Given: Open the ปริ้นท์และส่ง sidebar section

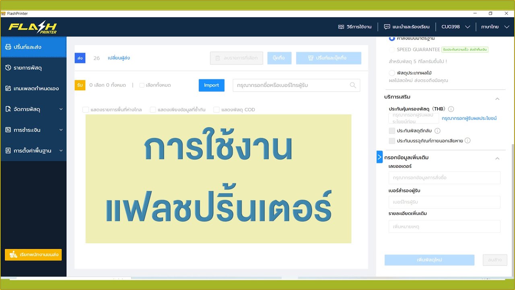Looking at the screenshot, I should click(33, 47).
